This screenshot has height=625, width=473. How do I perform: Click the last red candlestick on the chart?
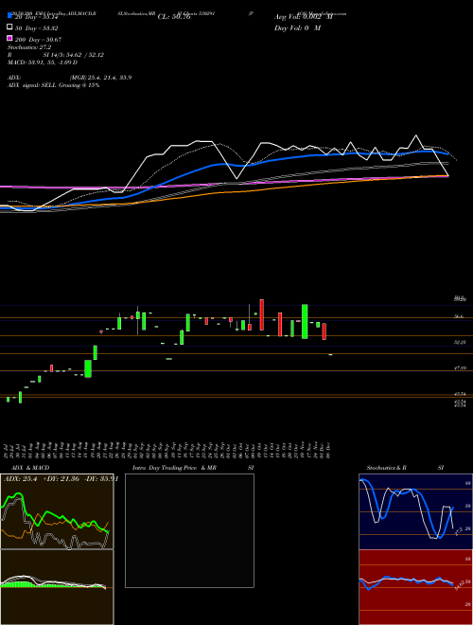(324, 331)
